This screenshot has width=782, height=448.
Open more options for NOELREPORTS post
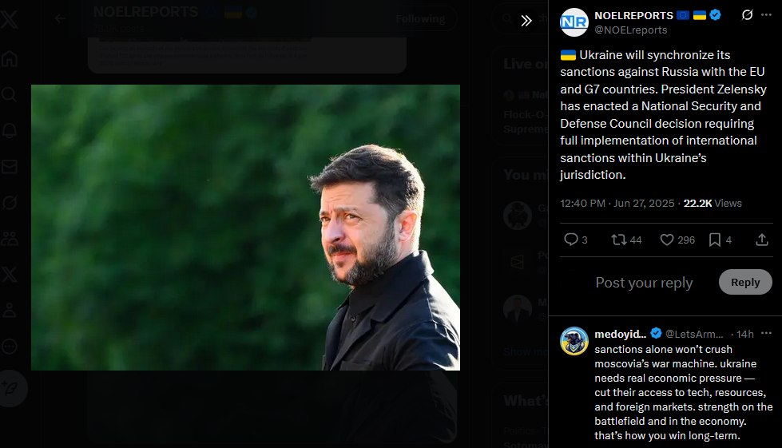[x=767, y=15]
